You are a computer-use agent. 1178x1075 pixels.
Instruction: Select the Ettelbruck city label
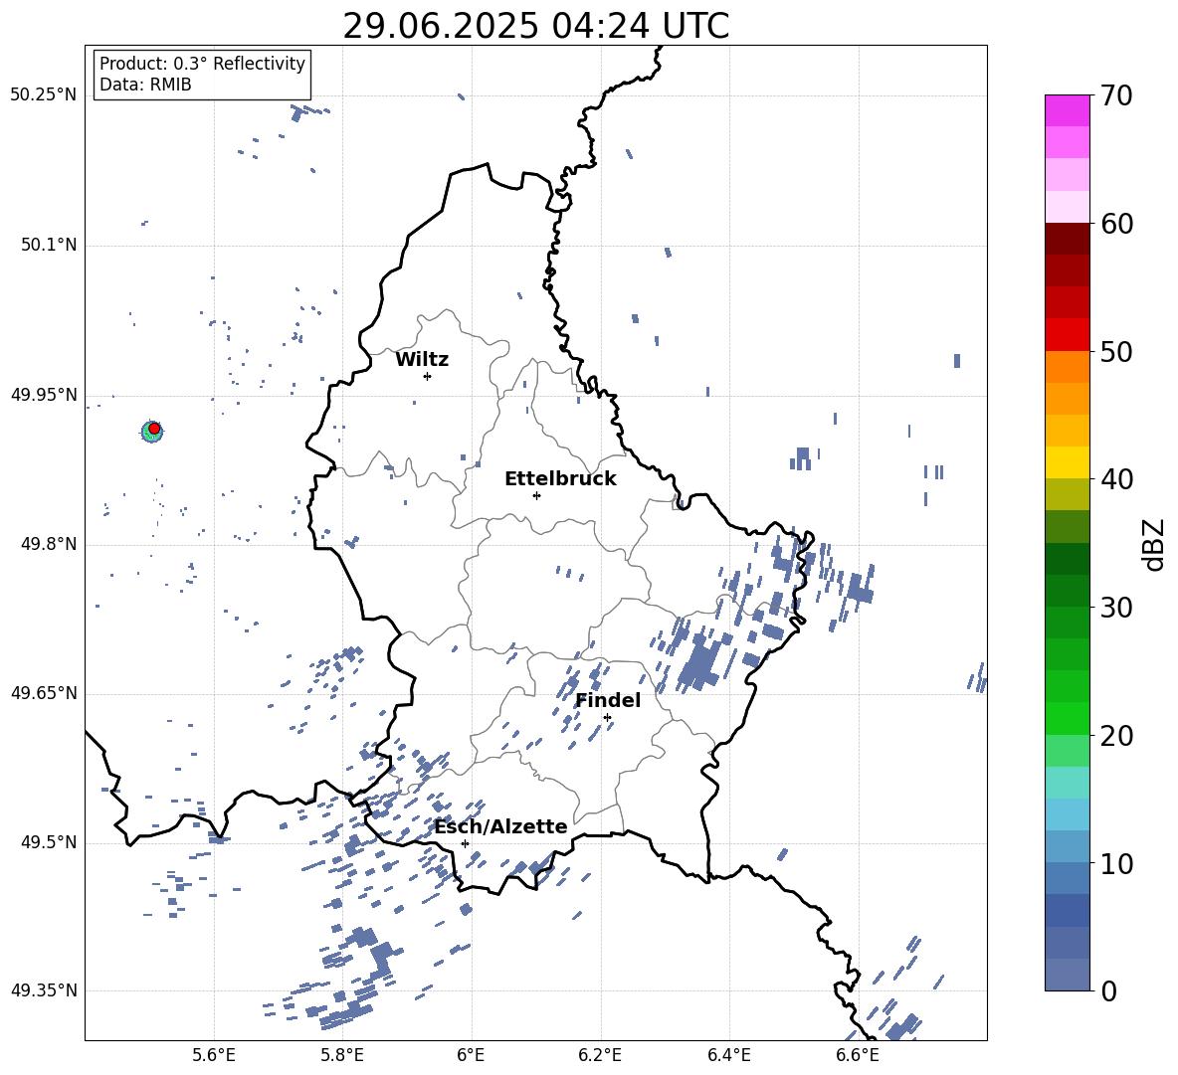coord(560,479)
